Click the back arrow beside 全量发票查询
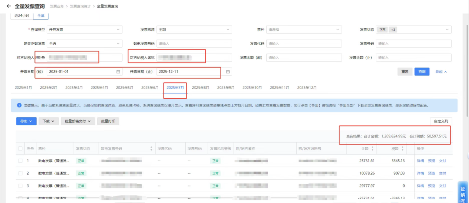 pyautogui.click(x=9, y=6)
